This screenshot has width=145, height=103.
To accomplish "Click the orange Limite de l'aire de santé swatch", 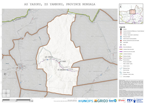I will point(121,49).
